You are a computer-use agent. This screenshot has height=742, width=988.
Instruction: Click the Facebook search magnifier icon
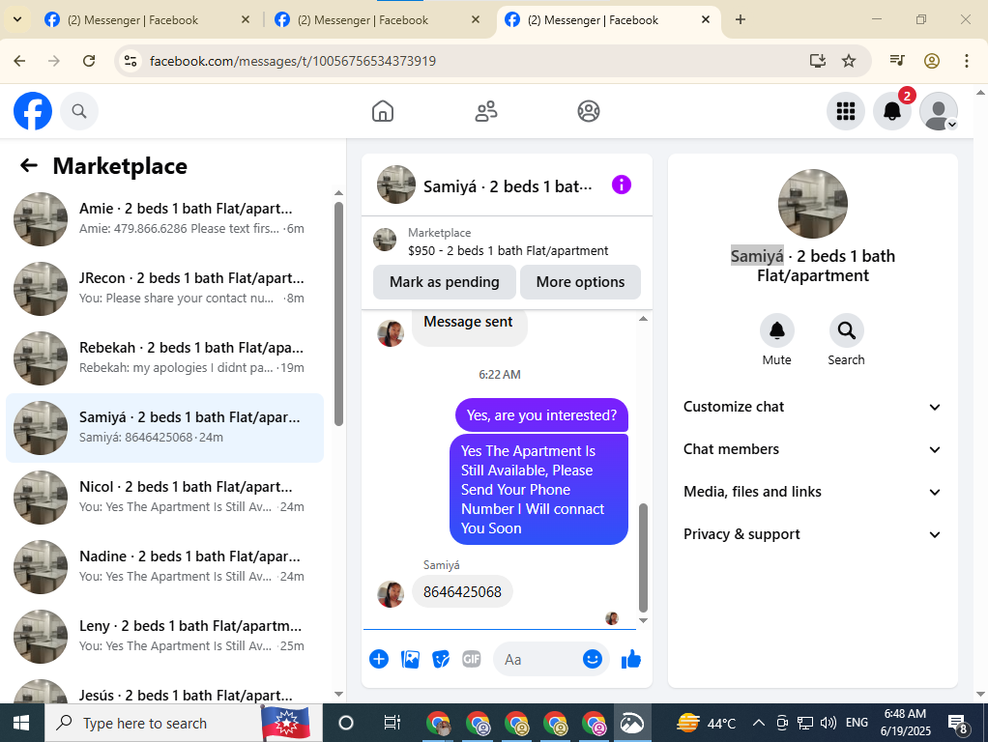[x=78, y=111]
